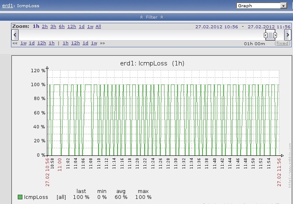The height and width of the screenshot is (204, 293).
Task: Zoom to All time range
Action: 98,26
